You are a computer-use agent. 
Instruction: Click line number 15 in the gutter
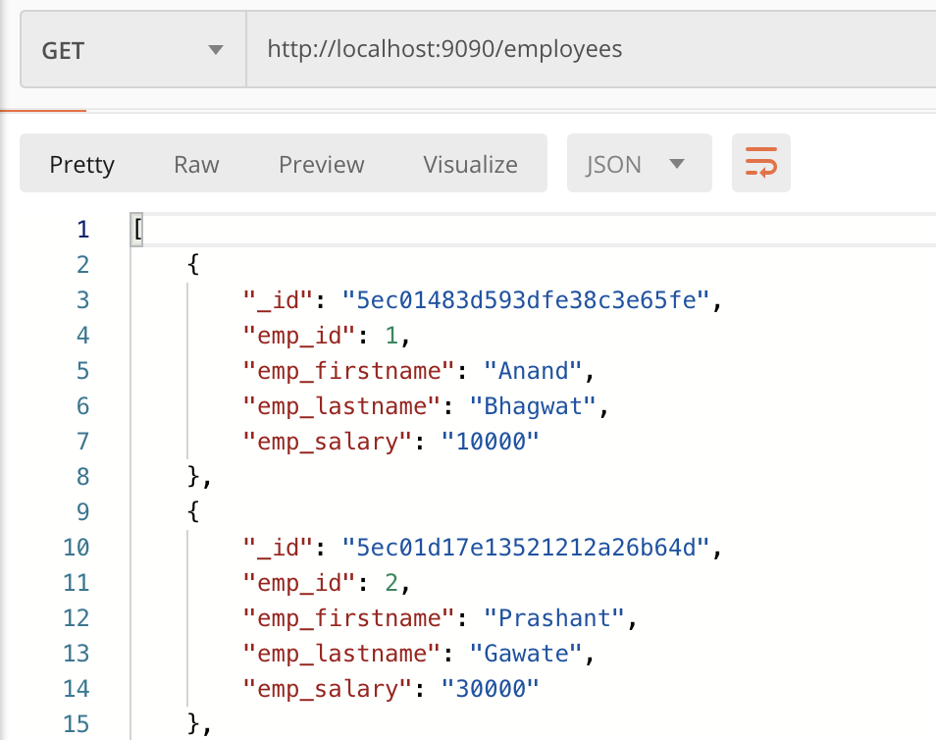(77, 724)
